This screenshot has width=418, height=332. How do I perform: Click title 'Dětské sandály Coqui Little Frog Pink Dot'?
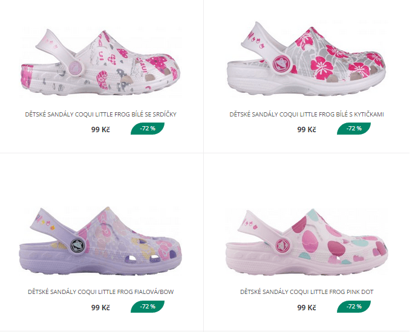click(x=307, y=292)
